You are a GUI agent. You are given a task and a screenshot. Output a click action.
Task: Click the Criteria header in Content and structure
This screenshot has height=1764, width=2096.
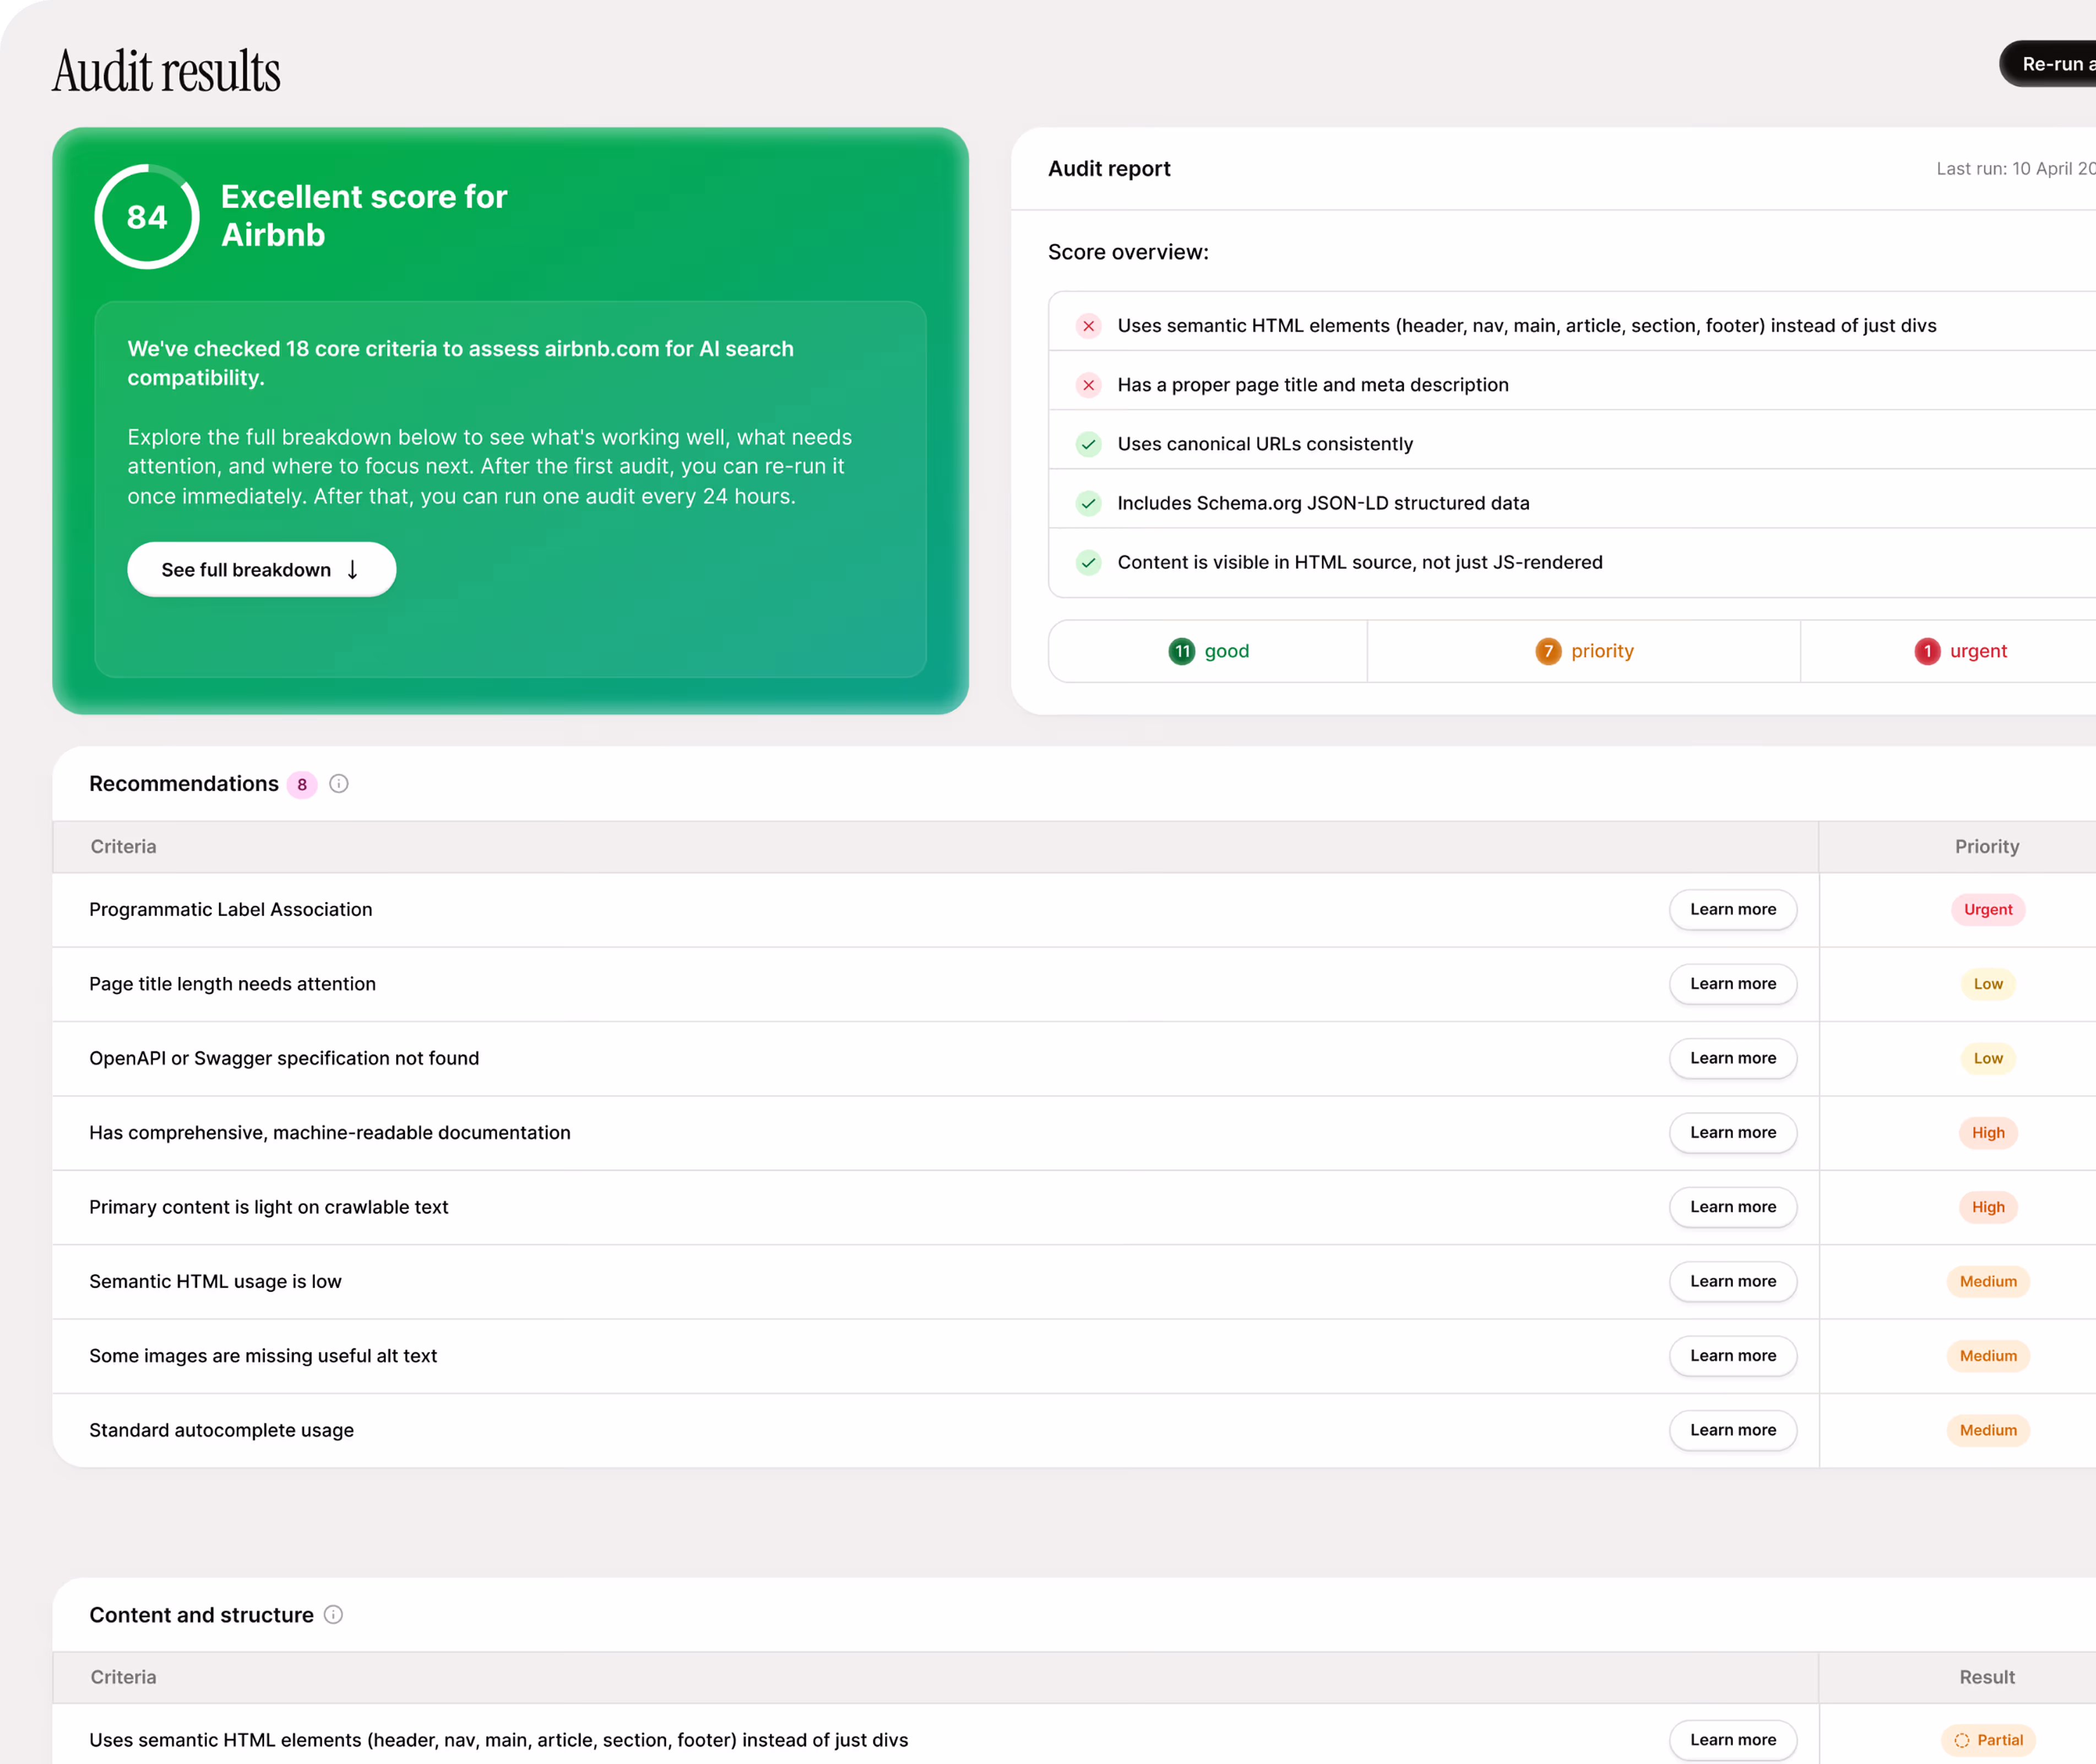(x=123, y=1678)
